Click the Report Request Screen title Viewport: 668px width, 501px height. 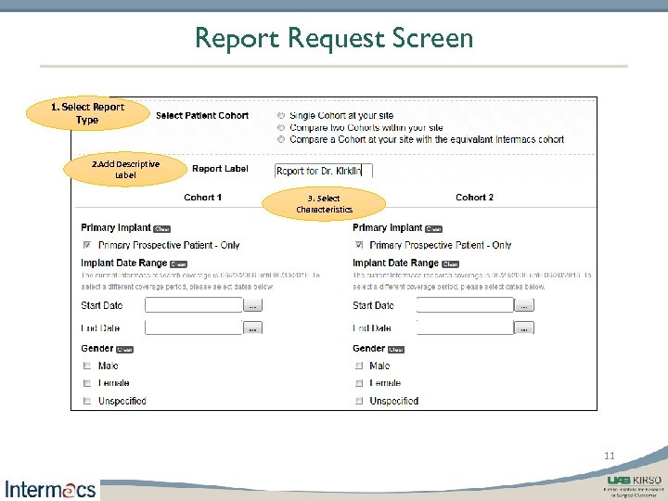click(x=334, y=38)
